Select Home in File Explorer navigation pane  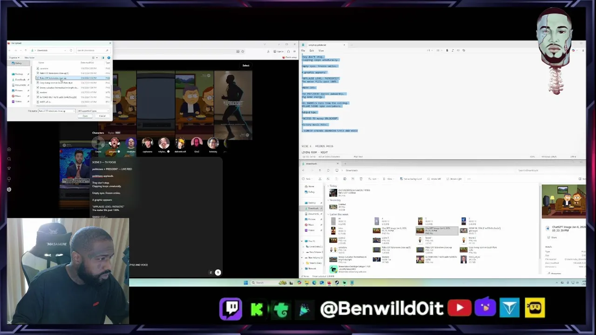(310, 186)
